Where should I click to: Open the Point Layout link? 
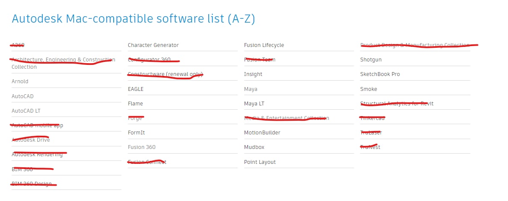260,162
